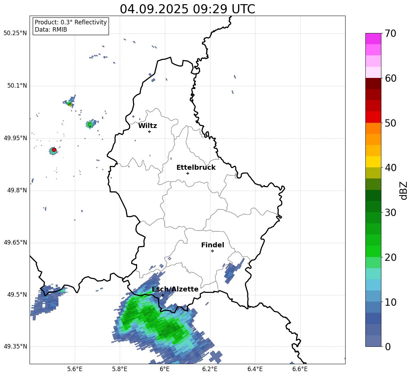Click the Product: 0.3° Reflectivity text
412x376 pixels.
(71, 22)
